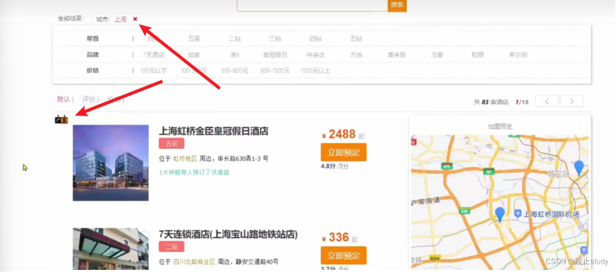Click the orange 搜索 search button

(397, 5)
